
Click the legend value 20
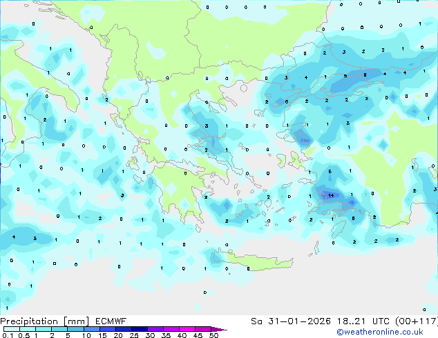118,335
